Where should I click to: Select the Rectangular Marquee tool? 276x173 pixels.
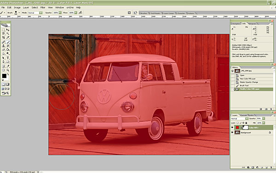point(3,30)
